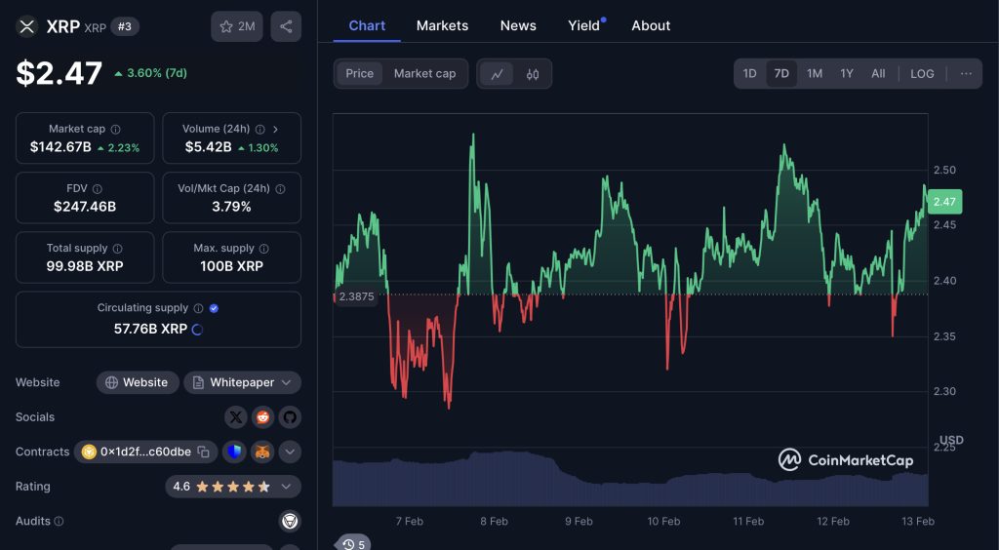This screenshot has height=550, width=999.
Task: Add token to MetaMask fox icon
Action: pos(262,452)
